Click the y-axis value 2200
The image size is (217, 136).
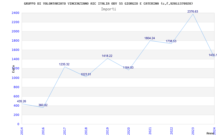tap(15, 22)
